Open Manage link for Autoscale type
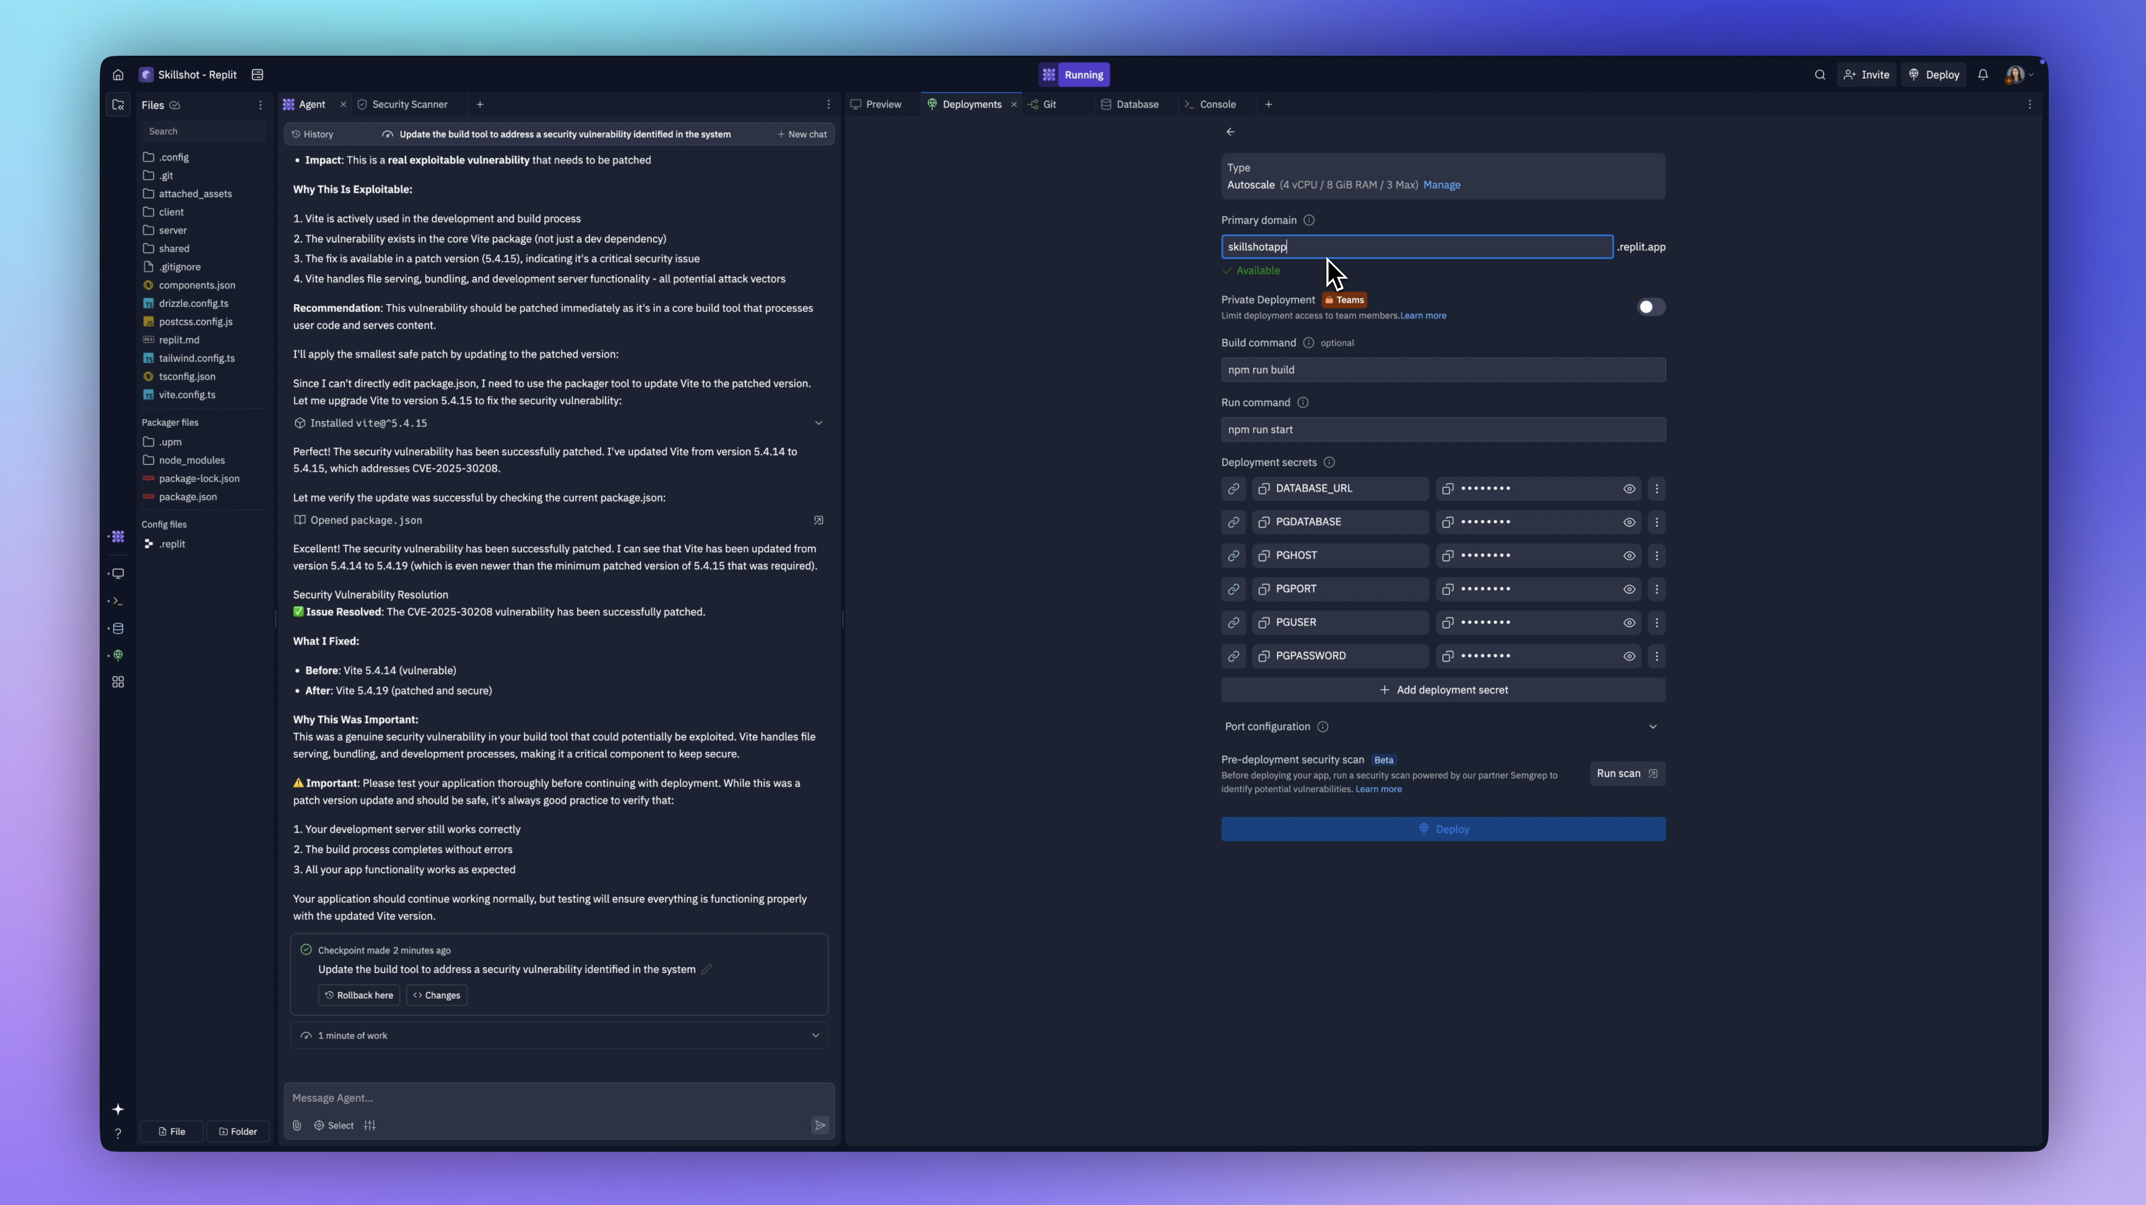 point(1441,185)
